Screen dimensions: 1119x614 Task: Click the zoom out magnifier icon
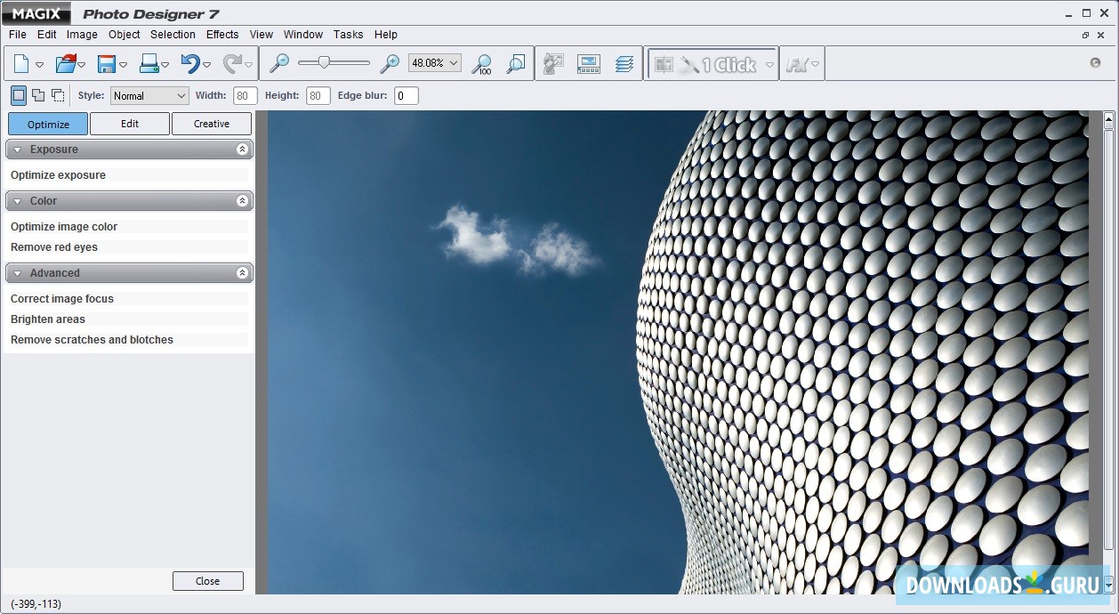279,64
